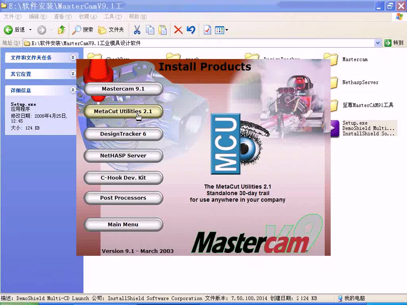The height and width of the screenshot is (305, 407).
Task: Click the C-Hook Dev. Kit button
Action: click(123, 178)
